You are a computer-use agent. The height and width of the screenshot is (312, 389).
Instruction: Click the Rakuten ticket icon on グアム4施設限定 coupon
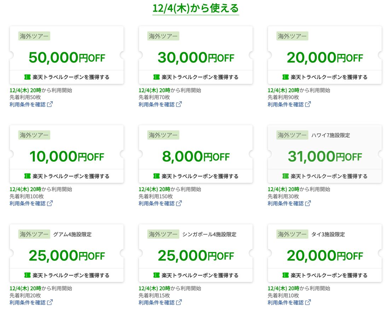pos(28,275)
